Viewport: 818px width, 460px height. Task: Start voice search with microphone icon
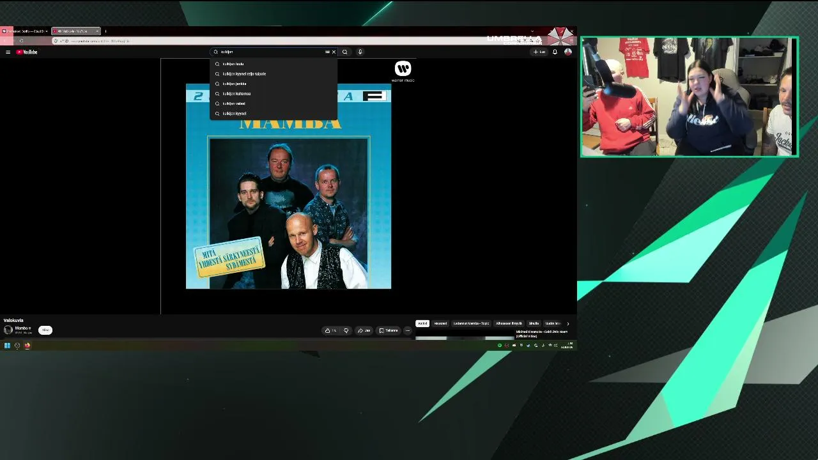[x=360, y=52]
